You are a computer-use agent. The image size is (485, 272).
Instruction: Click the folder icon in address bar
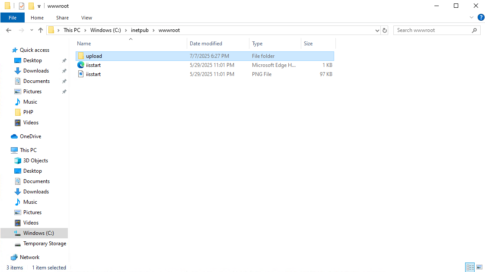point(51,30)
